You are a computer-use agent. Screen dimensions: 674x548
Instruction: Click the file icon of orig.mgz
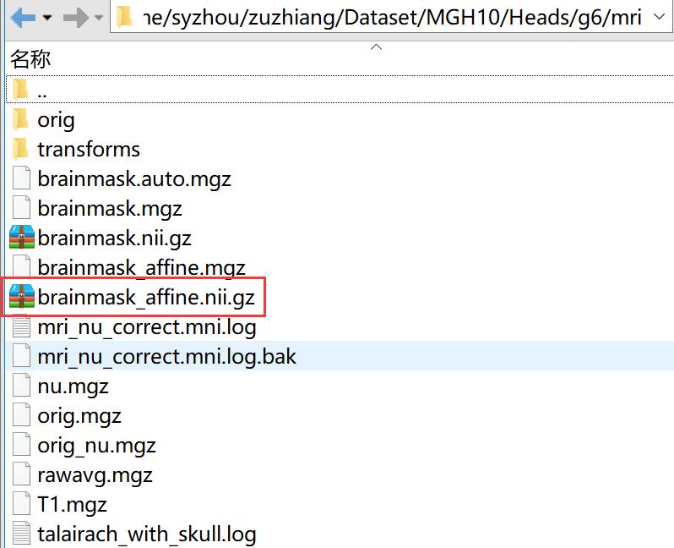pyautogui.click(x=21, y=415)
